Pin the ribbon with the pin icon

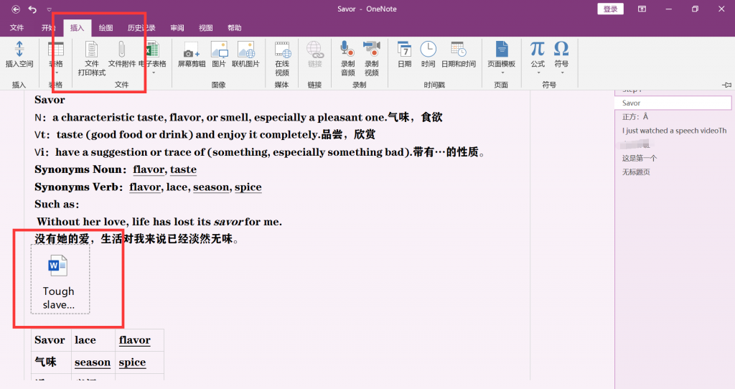726,85
